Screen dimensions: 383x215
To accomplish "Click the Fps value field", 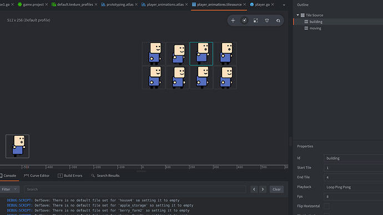I will (x=353, y=197).
